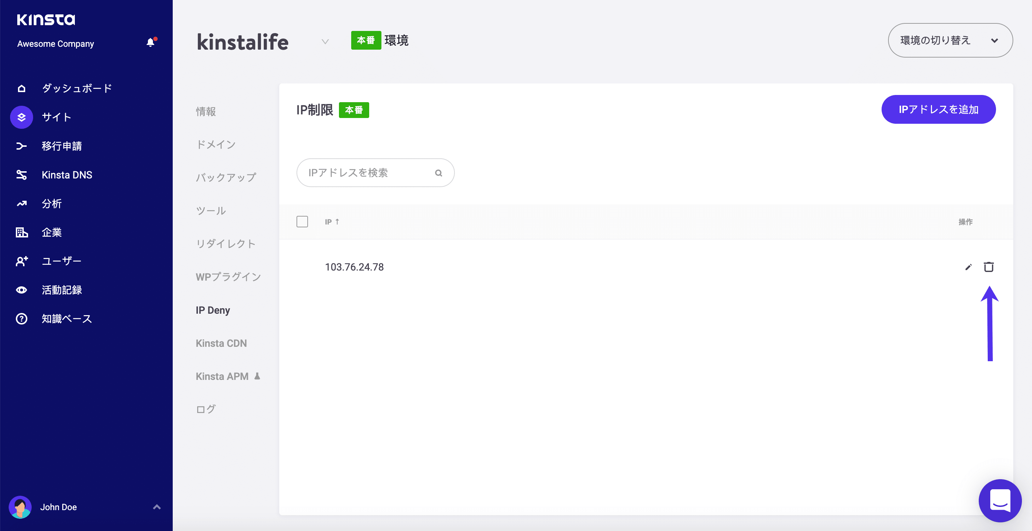Click the activity log eye icon
This screenshot has height=531, width=1032.
[x=22, y=290]
